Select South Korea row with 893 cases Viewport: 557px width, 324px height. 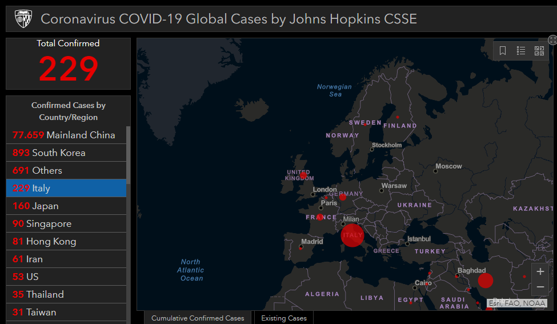[66, 153]
